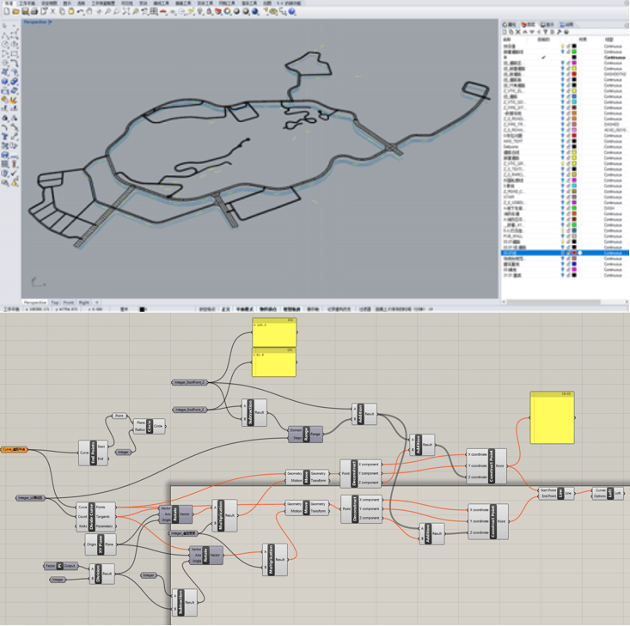The width and height of the screenshot is (630, 626).
Task: Toggle visibility bulb of PUB_WALL layer
Action: 562,236
